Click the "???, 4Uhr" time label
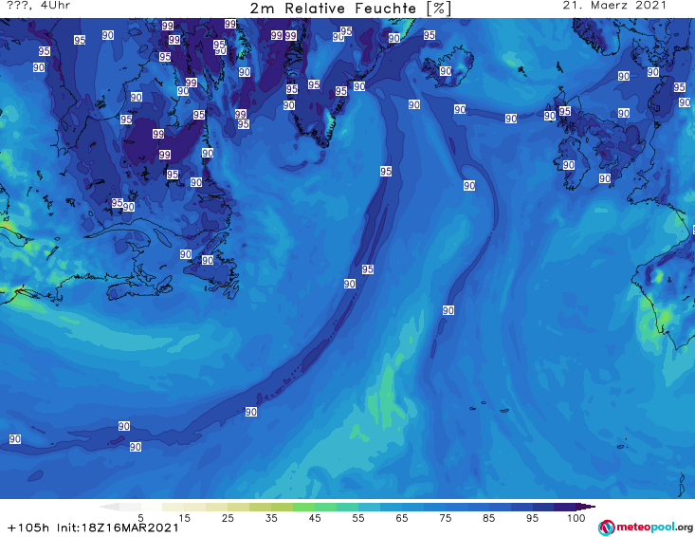The image size is (695, 537). pos(39,6)
